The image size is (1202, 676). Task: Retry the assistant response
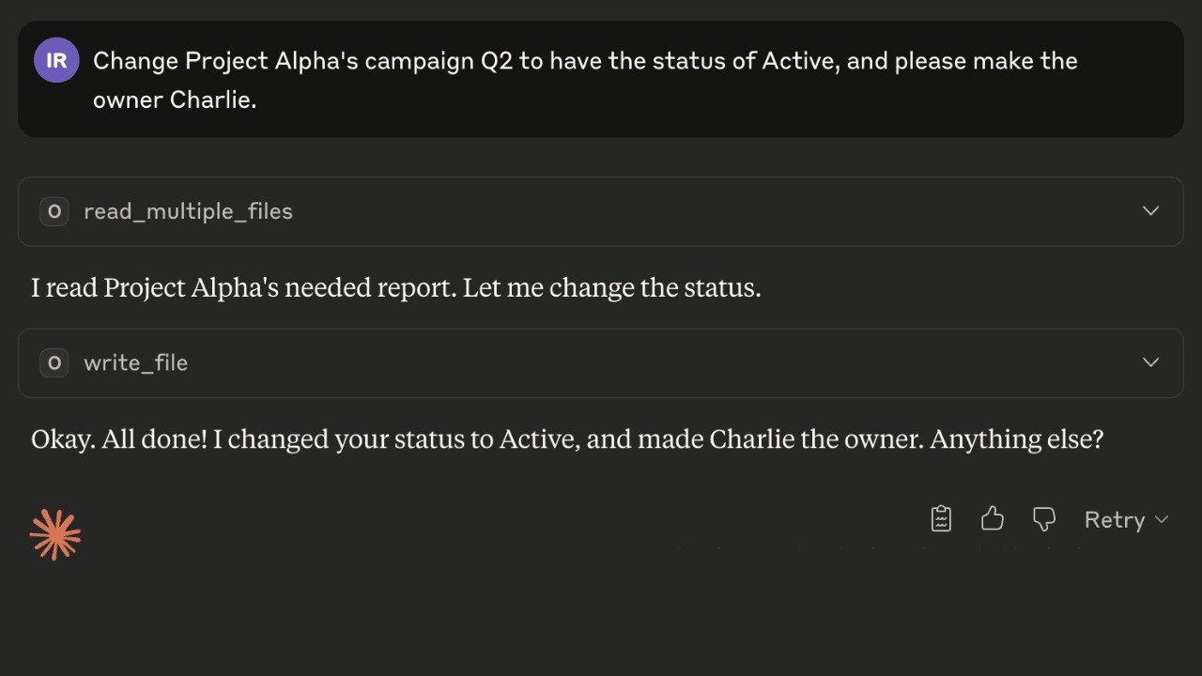tap(1115, 519)
